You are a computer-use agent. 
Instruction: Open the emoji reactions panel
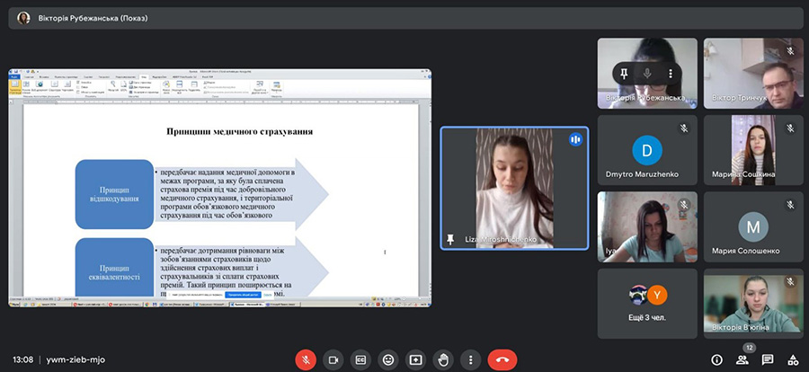[388, 359]
